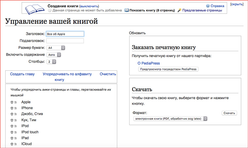Select the IPod touch page entry
This screenshot has height=148, width=248.
click(30, 132)
